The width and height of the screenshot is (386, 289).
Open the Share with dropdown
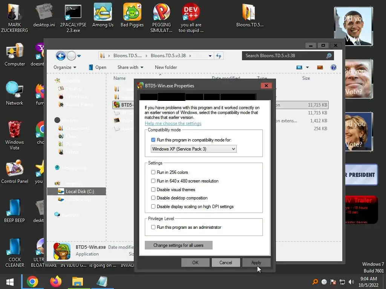coord(130,67)
